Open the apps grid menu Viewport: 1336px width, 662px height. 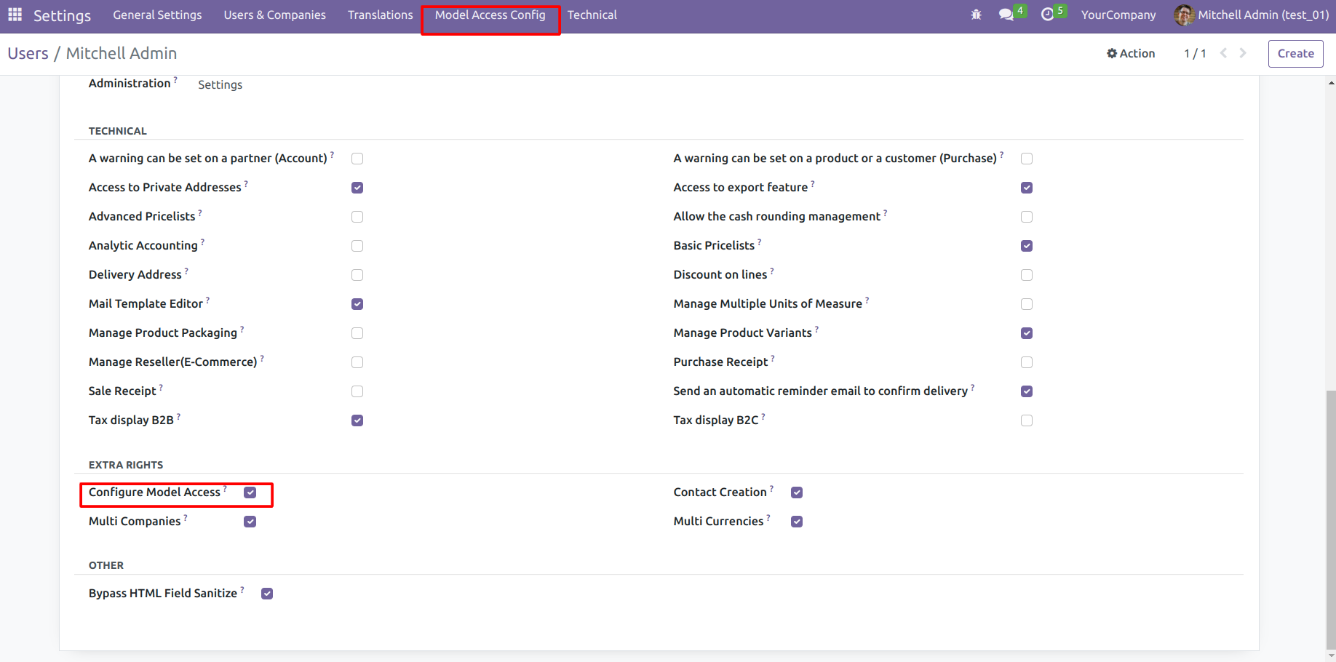click(x=15, y=15)
